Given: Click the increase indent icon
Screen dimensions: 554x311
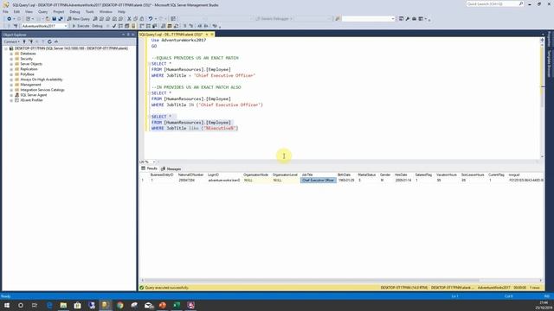Looking at the screenshot, I should click(206, 26).
